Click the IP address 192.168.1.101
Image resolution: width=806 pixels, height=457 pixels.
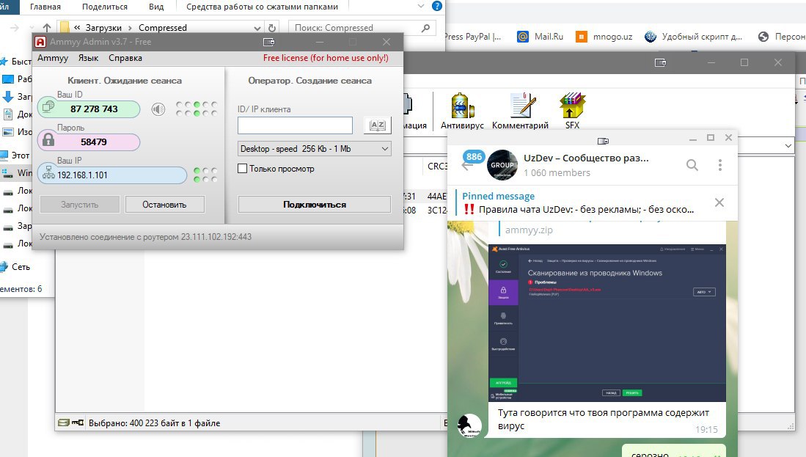pyautogui.click(x=82, y=175)
